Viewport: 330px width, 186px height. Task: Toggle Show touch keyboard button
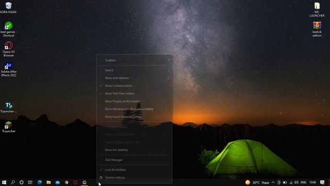pos(134,117)
